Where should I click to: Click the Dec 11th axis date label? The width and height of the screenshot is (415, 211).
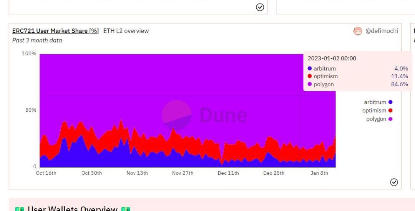pos(228,173)
